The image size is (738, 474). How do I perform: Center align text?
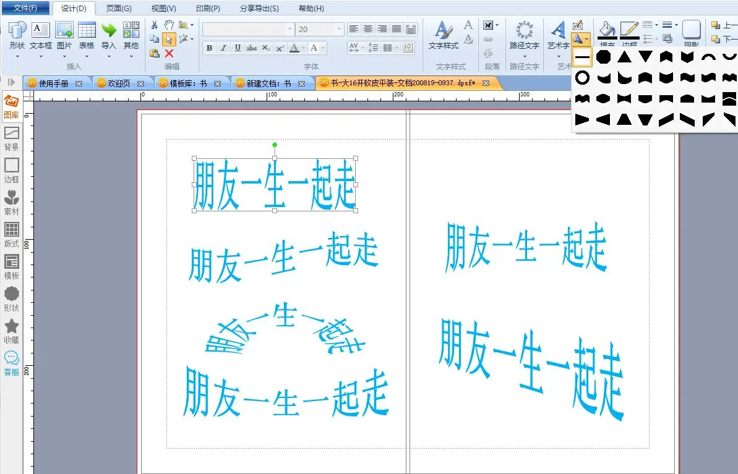(368, 29)
